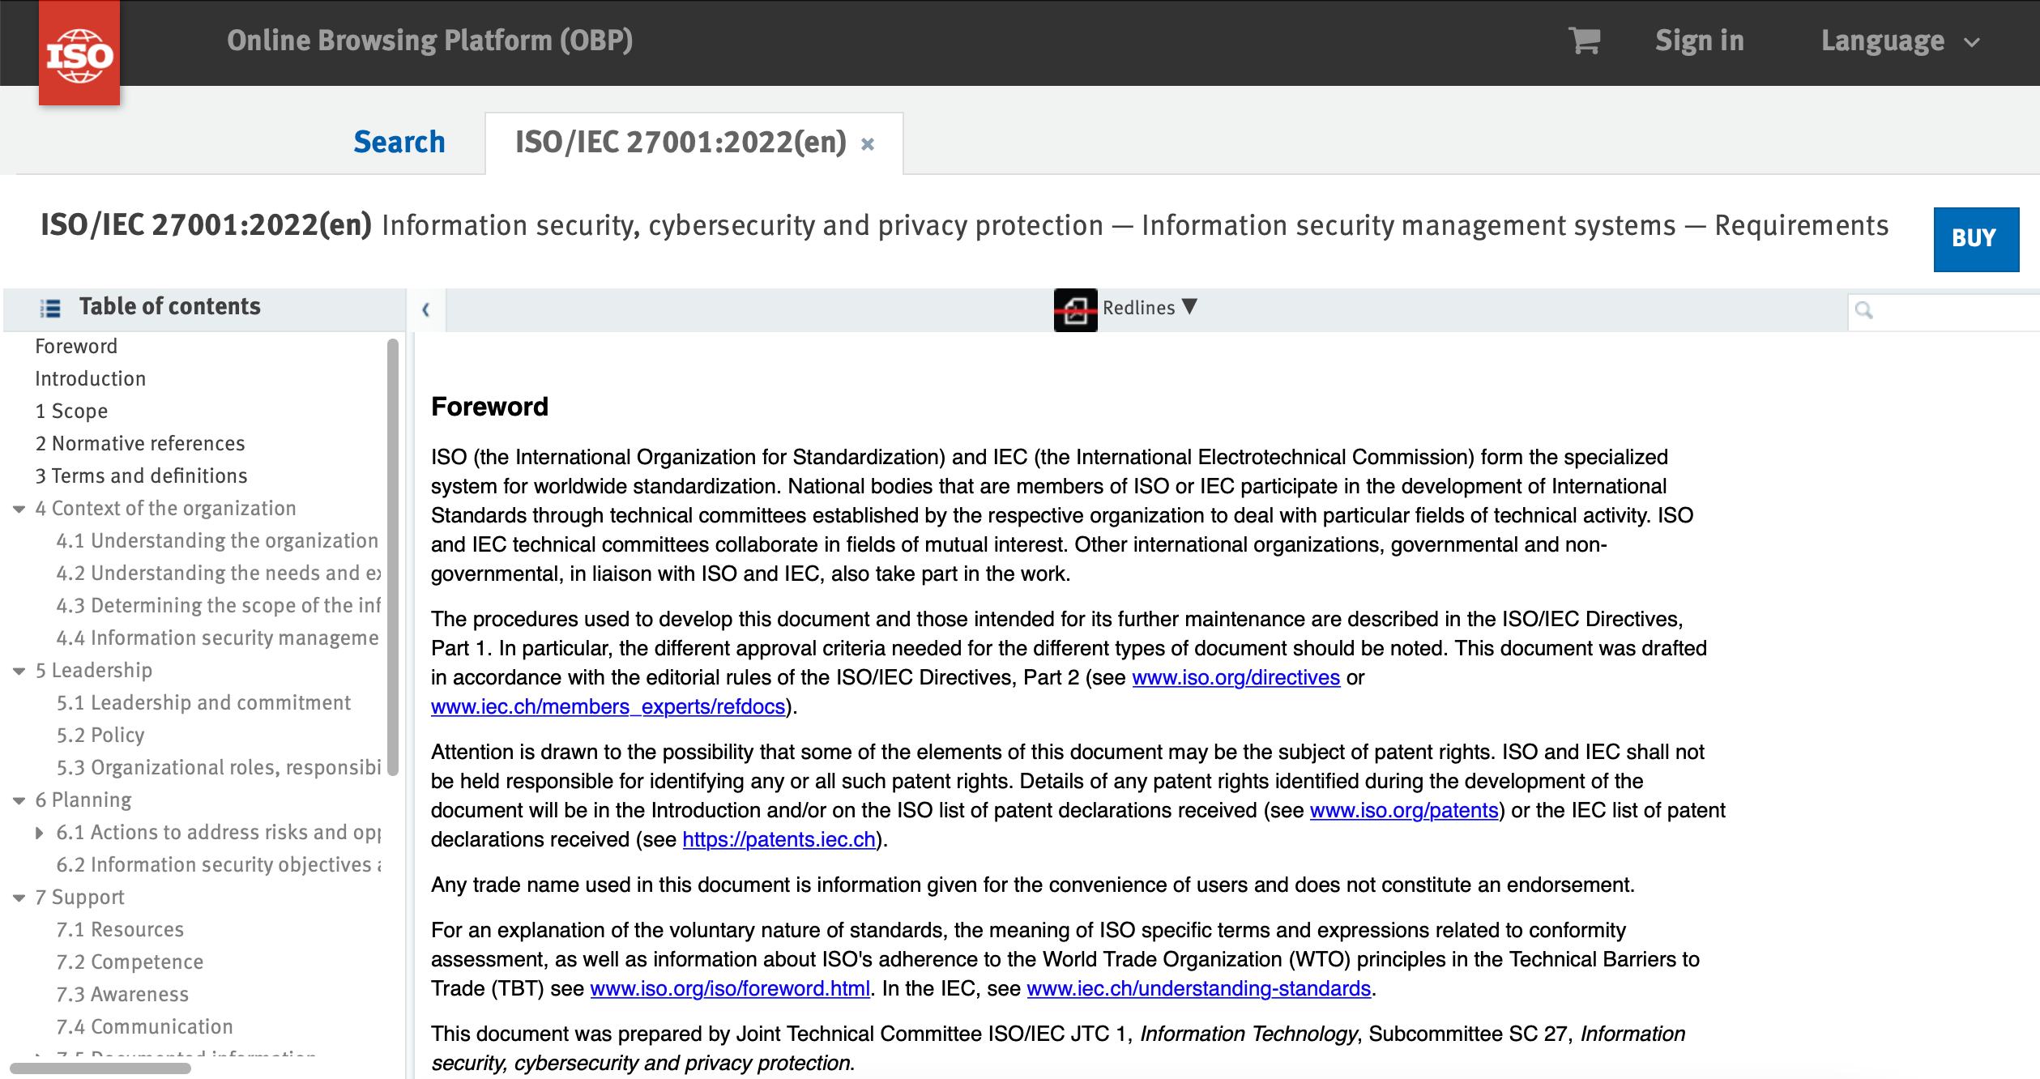Collapse section 4 Context of the organization
The image size is (2040, 1079).
click(x=18, y=509)
